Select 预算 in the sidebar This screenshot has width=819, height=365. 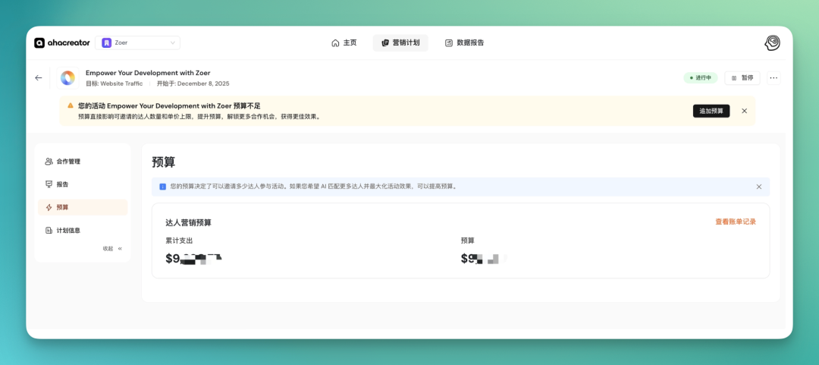(83, 207)
